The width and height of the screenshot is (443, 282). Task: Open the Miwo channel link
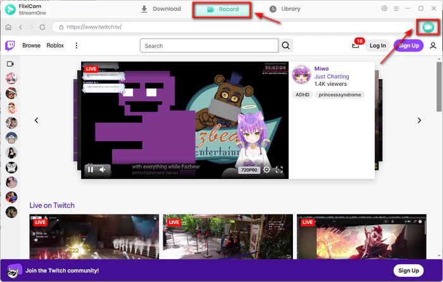pyautogui.click(x=321, y=68)
